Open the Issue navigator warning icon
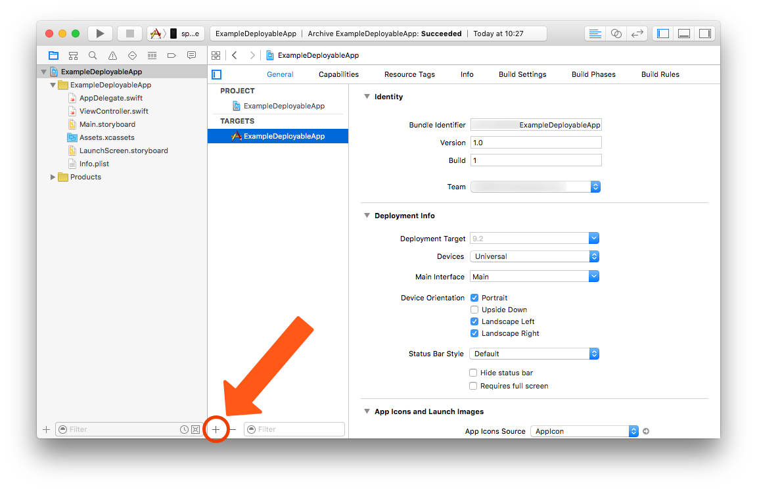 coord(112,55)
